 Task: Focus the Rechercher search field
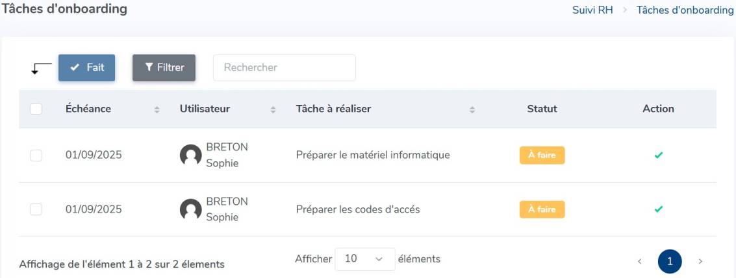pyautogui.click(x=285, y=67)
